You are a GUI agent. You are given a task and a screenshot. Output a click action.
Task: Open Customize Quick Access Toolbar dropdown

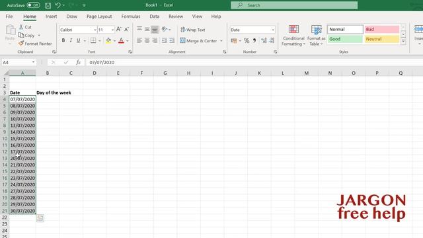[84, 5]
